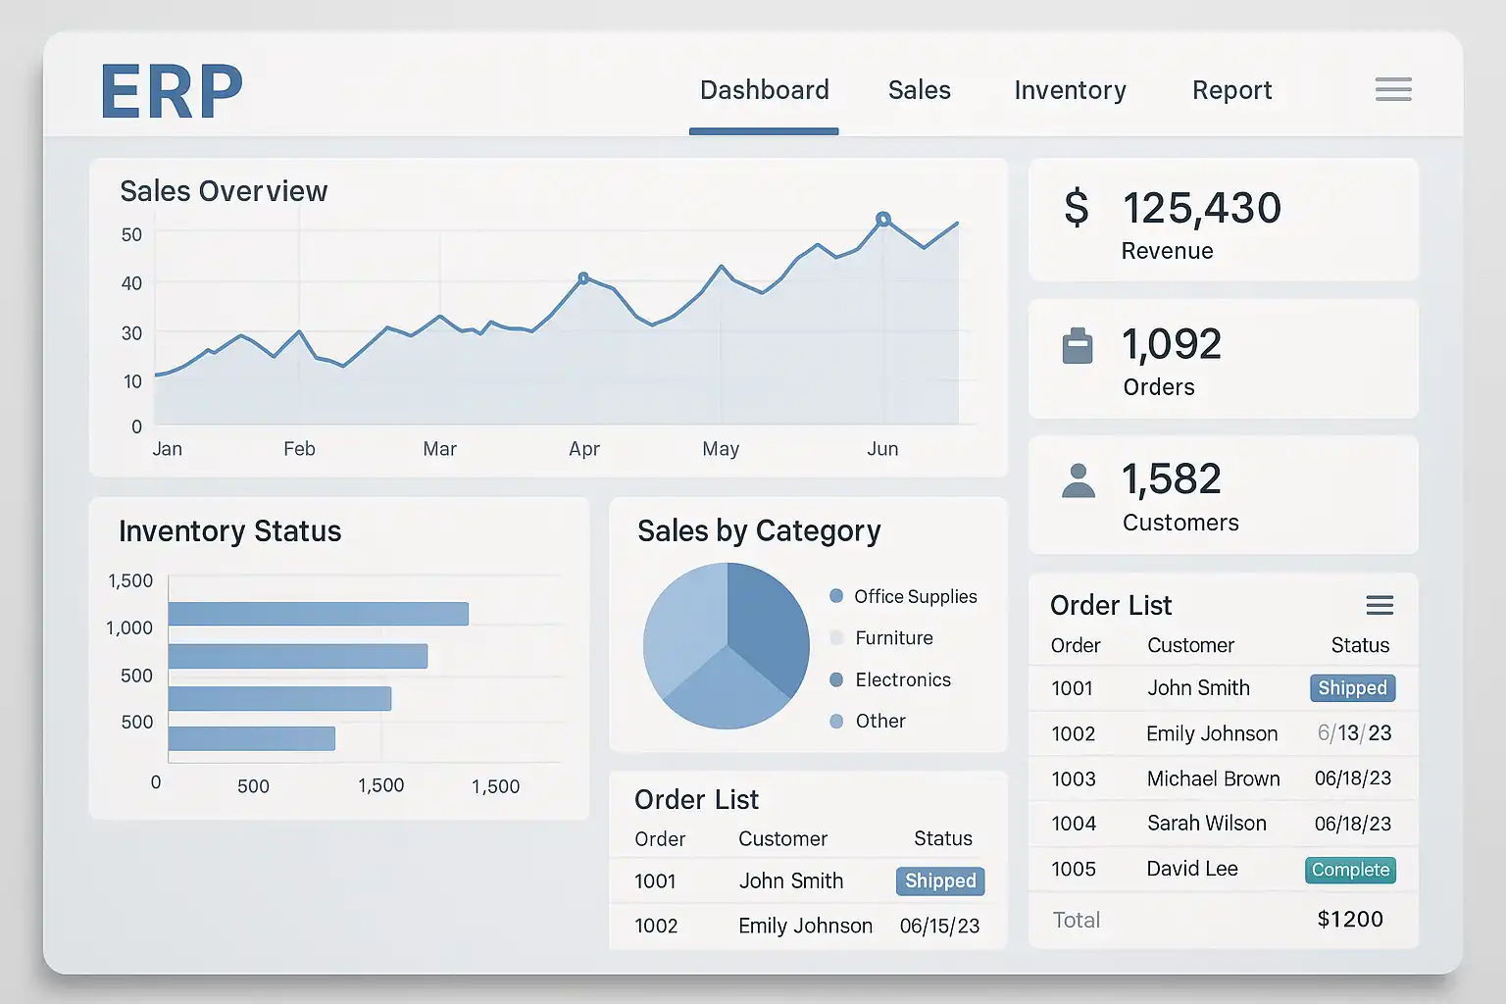Open the Order List panel menu icon
Screen dimensions: 1506x1004
tap(1380, 605)
